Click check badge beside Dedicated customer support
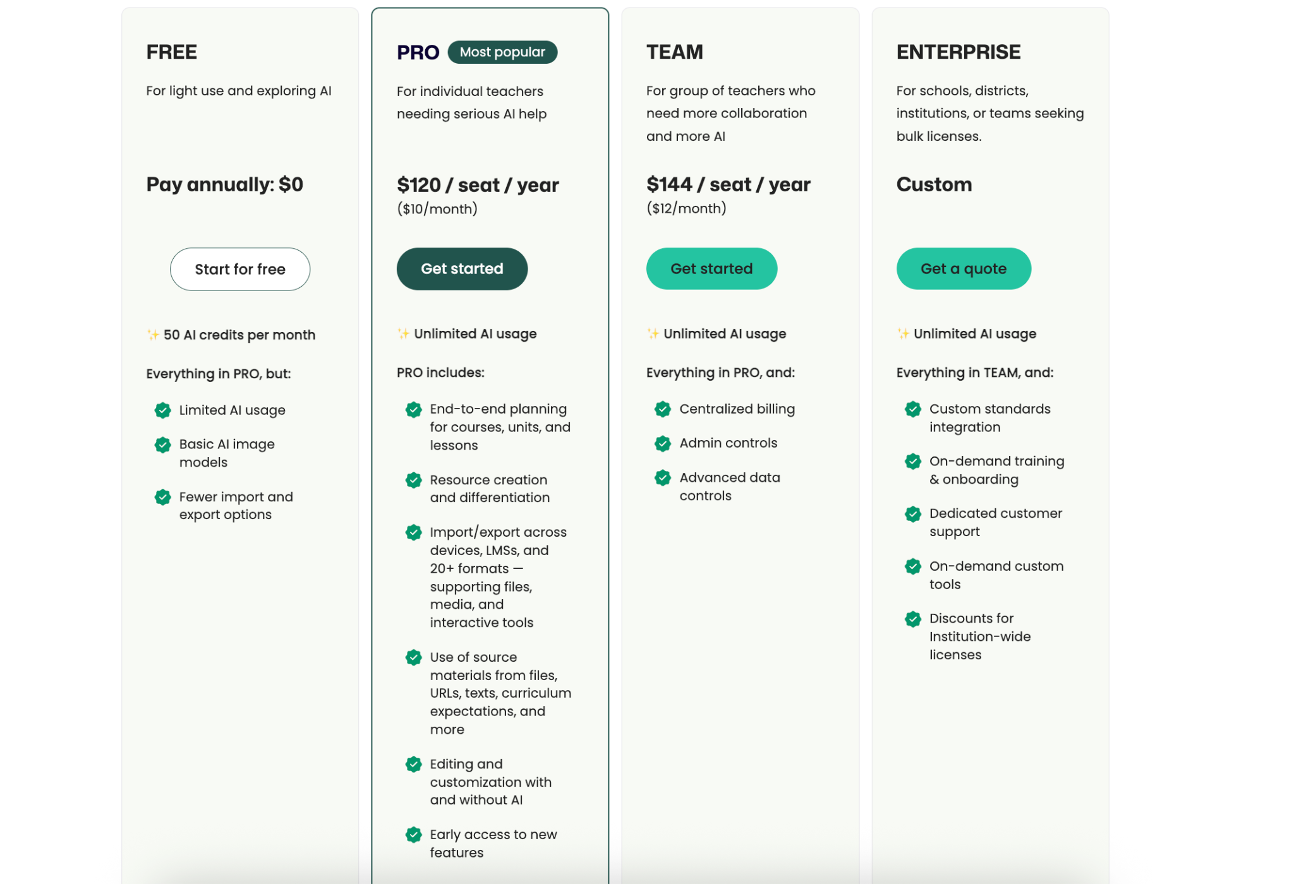 tap(912, 514)
